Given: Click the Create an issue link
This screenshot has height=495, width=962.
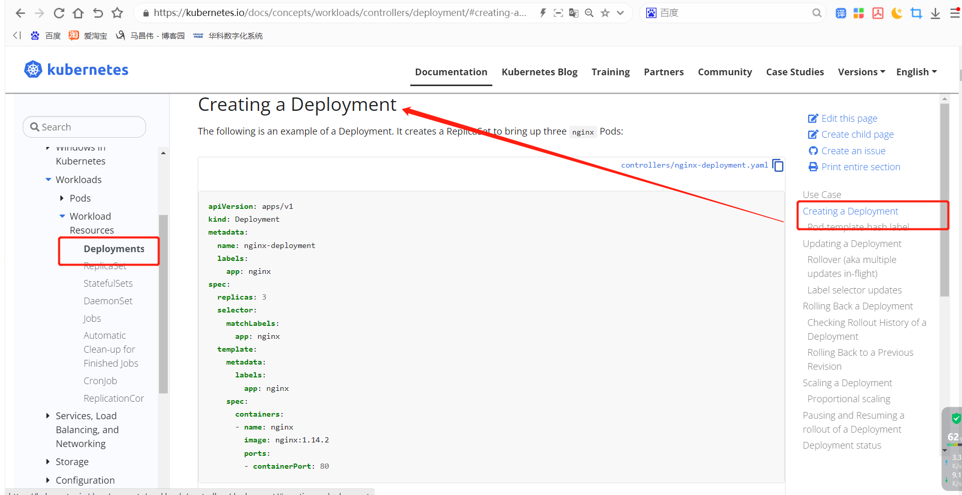Looking at the screenshot, I should coord(846,151).
